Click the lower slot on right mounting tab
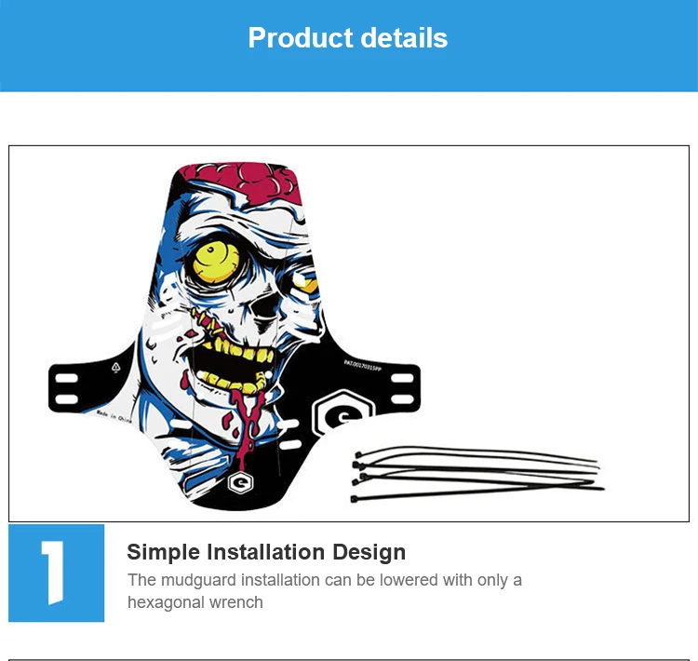The image size is (698, 661). pos(402,399)
